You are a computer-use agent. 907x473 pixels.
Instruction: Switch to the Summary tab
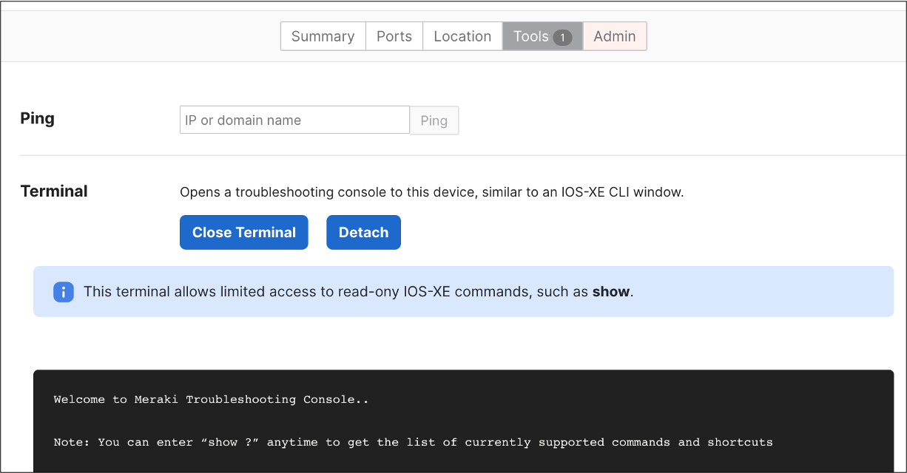click(323, 35)
